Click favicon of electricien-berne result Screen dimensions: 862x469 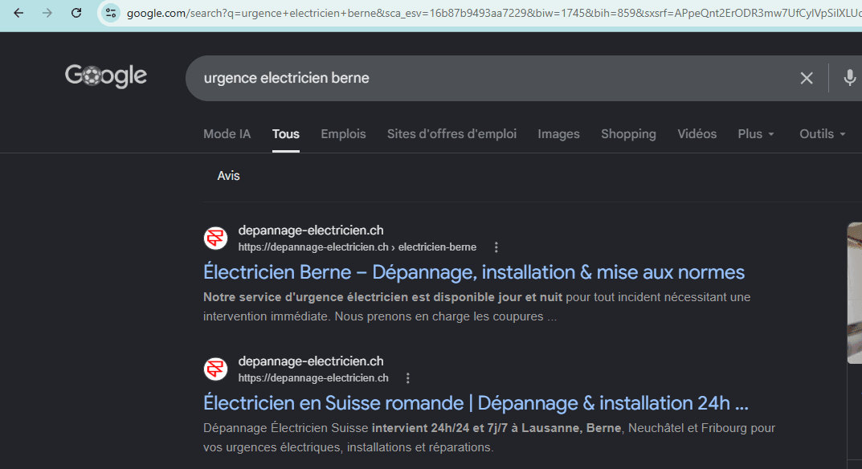[215, 238]
